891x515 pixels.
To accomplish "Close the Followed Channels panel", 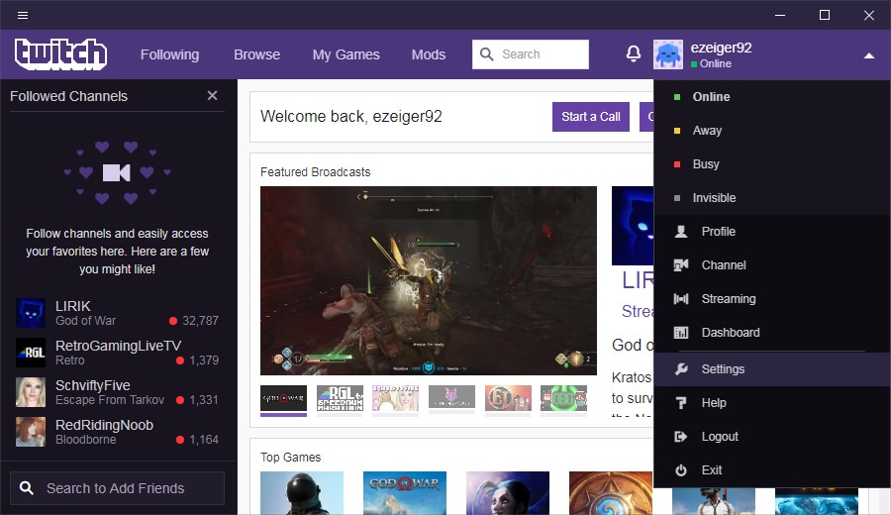I will pyautogui.click(x=212, y=96).
